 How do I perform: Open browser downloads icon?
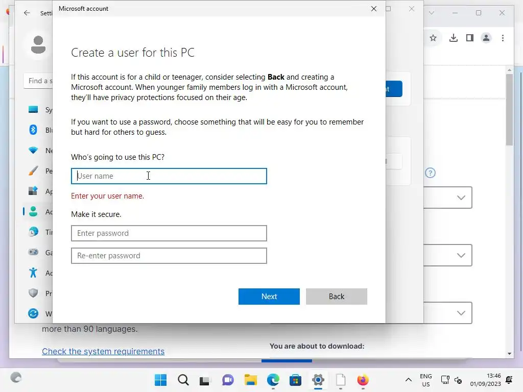[x=454, y=38]
